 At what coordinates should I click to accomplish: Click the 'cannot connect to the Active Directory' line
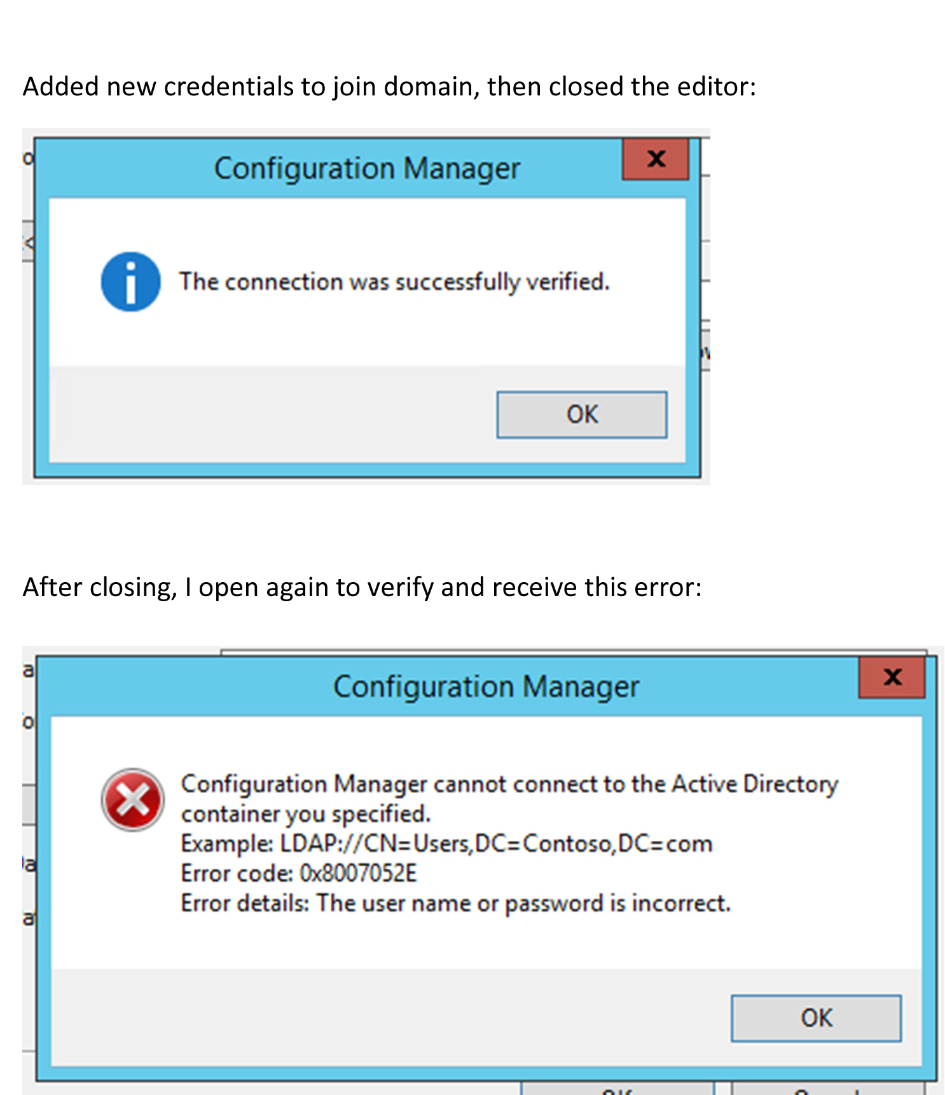[509, 784]
